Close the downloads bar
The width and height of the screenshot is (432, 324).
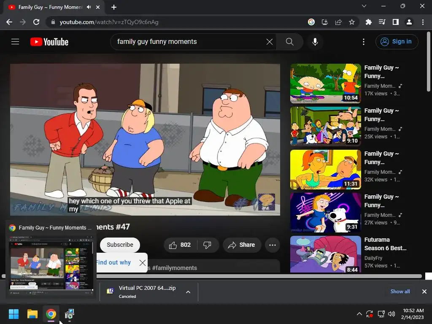coord(424,292)
